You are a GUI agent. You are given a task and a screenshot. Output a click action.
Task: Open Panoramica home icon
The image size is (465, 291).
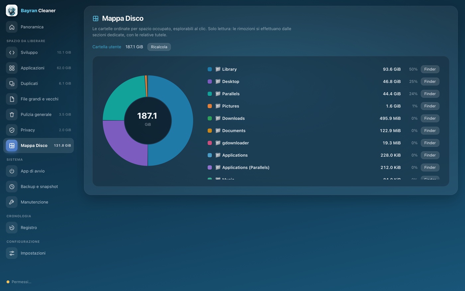point(12,27)
